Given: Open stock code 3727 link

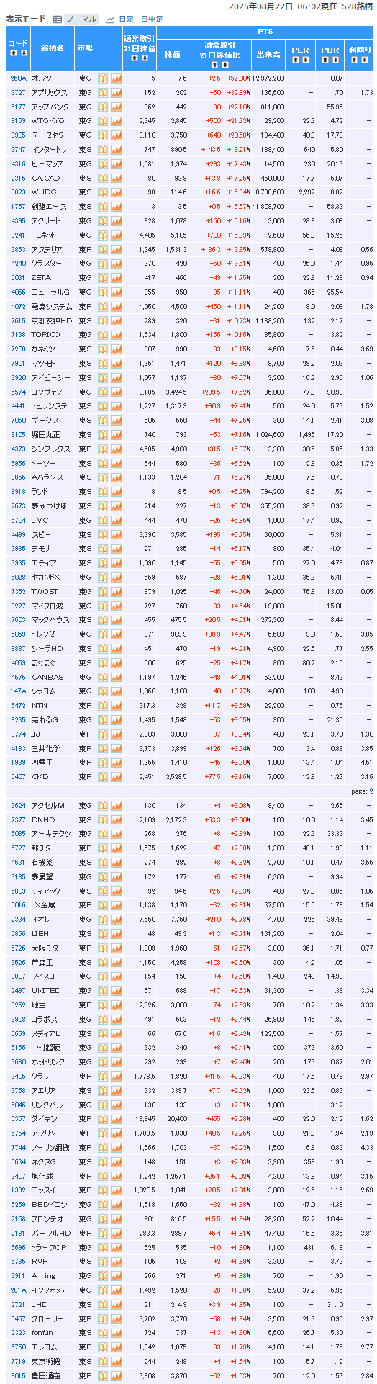Looking at the screenshot, I should coord(18,93).
